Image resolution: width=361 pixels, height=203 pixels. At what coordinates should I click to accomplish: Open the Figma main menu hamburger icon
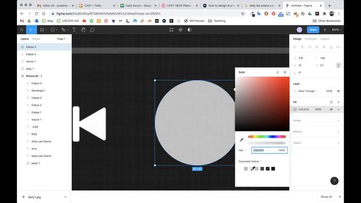tap(21, 30)
